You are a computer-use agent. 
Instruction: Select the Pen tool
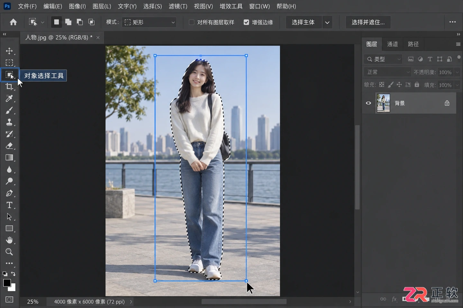[x=9, y=193]
